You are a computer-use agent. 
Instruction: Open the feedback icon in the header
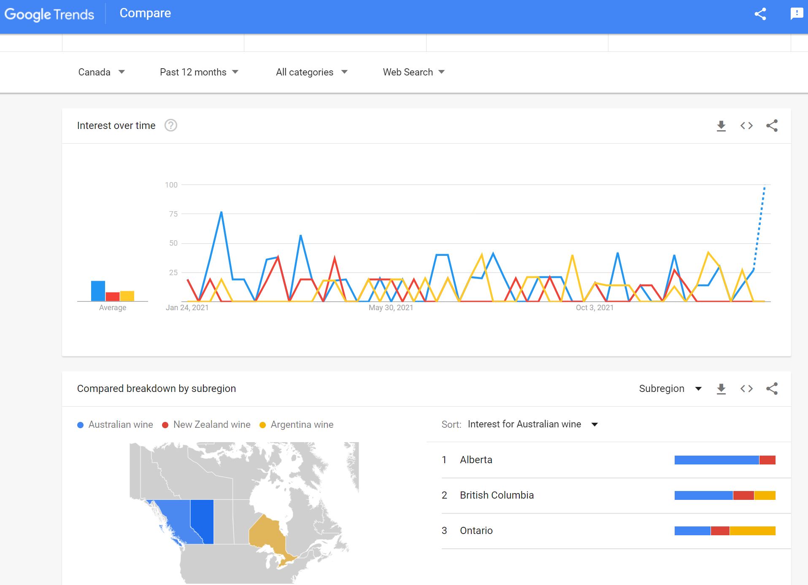point(796,14)
